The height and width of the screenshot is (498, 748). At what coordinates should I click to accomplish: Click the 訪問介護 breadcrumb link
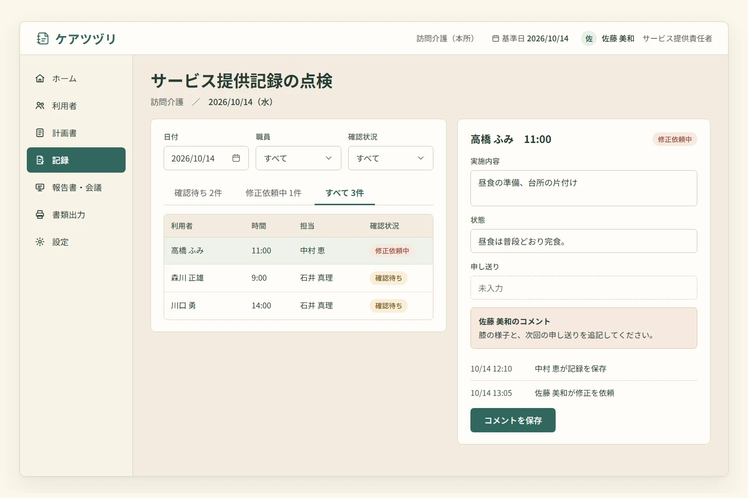(167, 102)
